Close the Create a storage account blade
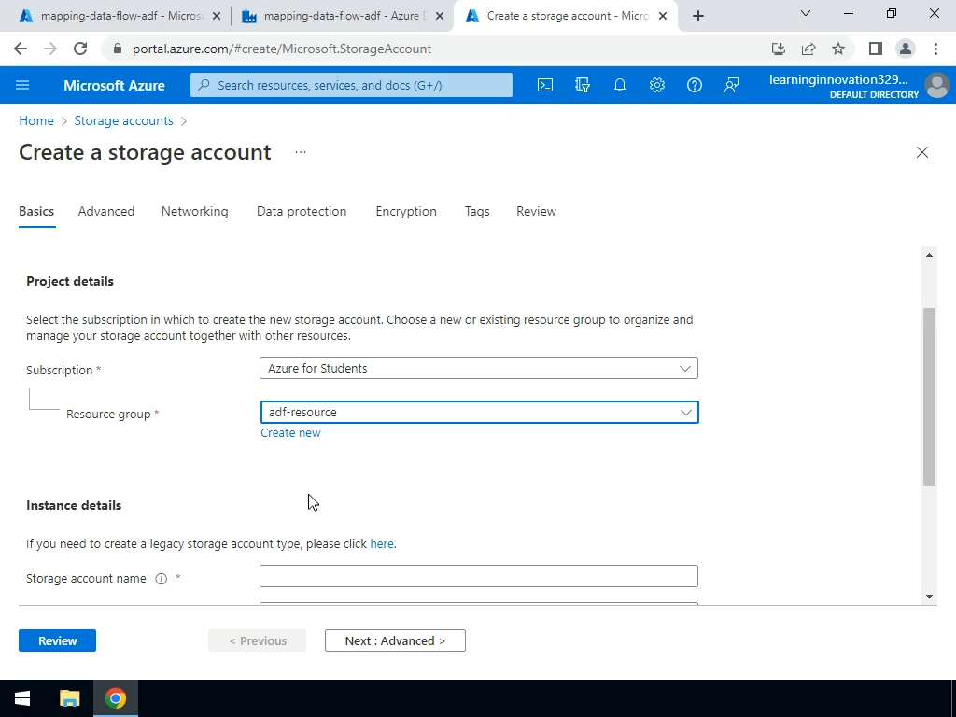The width and height of the screenshot is (956, 717). pyautogui.click(x=921, y=152)
